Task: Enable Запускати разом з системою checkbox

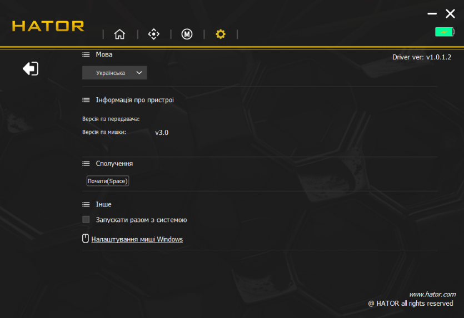Action: coord(86,220)
